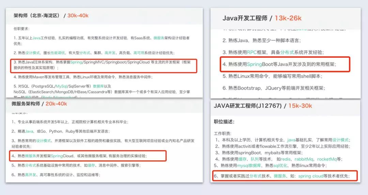
Task: Click the 微服务架构师 job title
Action: coord(26,104)
